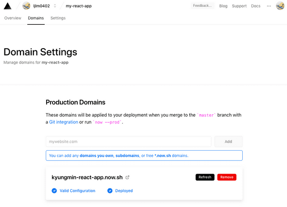Open the Blog link
The width and height of the screenshot is (287, 207).
pos(223,6)
